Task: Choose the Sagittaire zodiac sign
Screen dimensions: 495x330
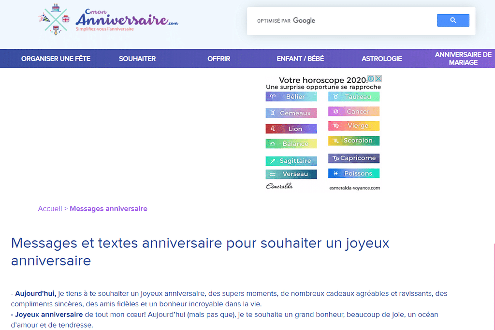Action: click(291, 161)
